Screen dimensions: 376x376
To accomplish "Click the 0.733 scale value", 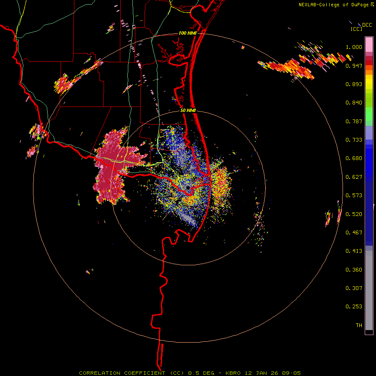I will pos(354,140).
